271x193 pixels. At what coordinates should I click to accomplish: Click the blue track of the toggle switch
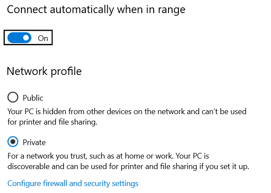pos(14,38)
